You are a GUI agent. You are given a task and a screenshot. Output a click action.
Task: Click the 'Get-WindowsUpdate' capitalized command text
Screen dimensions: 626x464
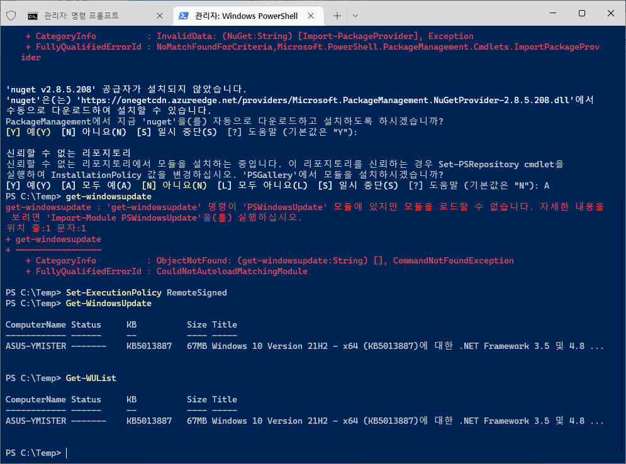point(109,303)
